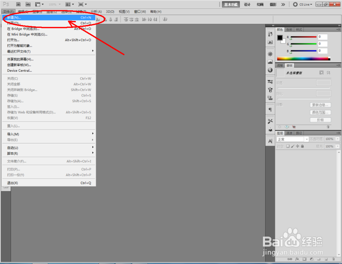The height and width of the screenshot is (264, 342).
Task: Choose 新建(N)... from the File menu
Action: point(49,17)
